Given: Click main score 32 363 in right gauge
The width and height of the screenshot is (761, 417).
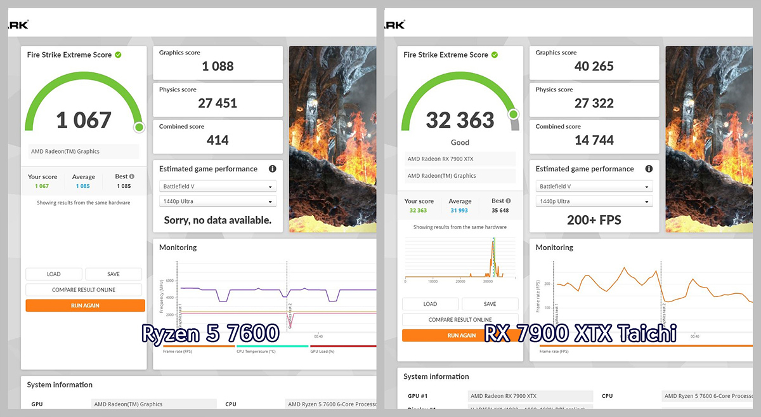Looking at the screenshot, I should point(460,120).
